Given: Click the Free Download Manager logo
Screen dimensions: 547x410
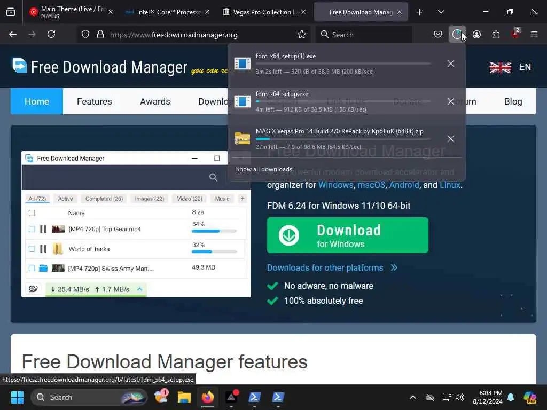Looking at the screenshot, I should pyautogui.click(x=100, y=66).
